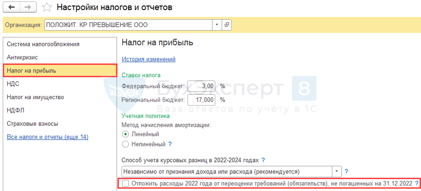Select the Налог на прибыль section
The width and height of the screenshot is (421, 191).
pos(60,71)
